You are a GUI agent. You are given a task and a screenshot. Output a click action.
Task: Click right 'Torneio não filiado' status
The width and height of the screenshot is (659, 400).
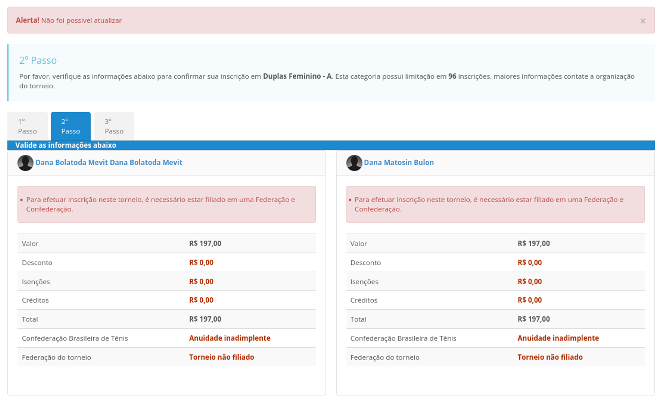(550, 357)
